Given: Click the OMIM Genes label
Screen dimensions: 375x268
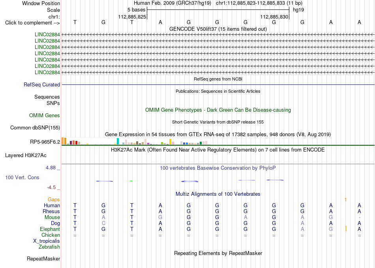Looking at the screenshot, I should (44, 116).
